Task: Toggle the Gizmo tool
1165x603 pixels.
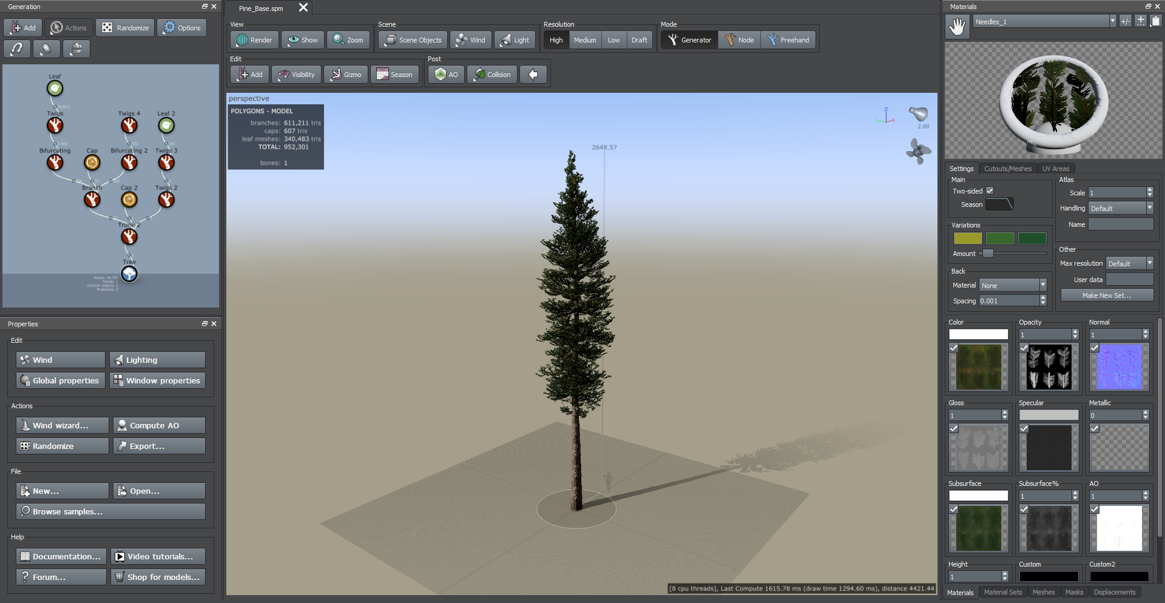Action: (346, 75)
